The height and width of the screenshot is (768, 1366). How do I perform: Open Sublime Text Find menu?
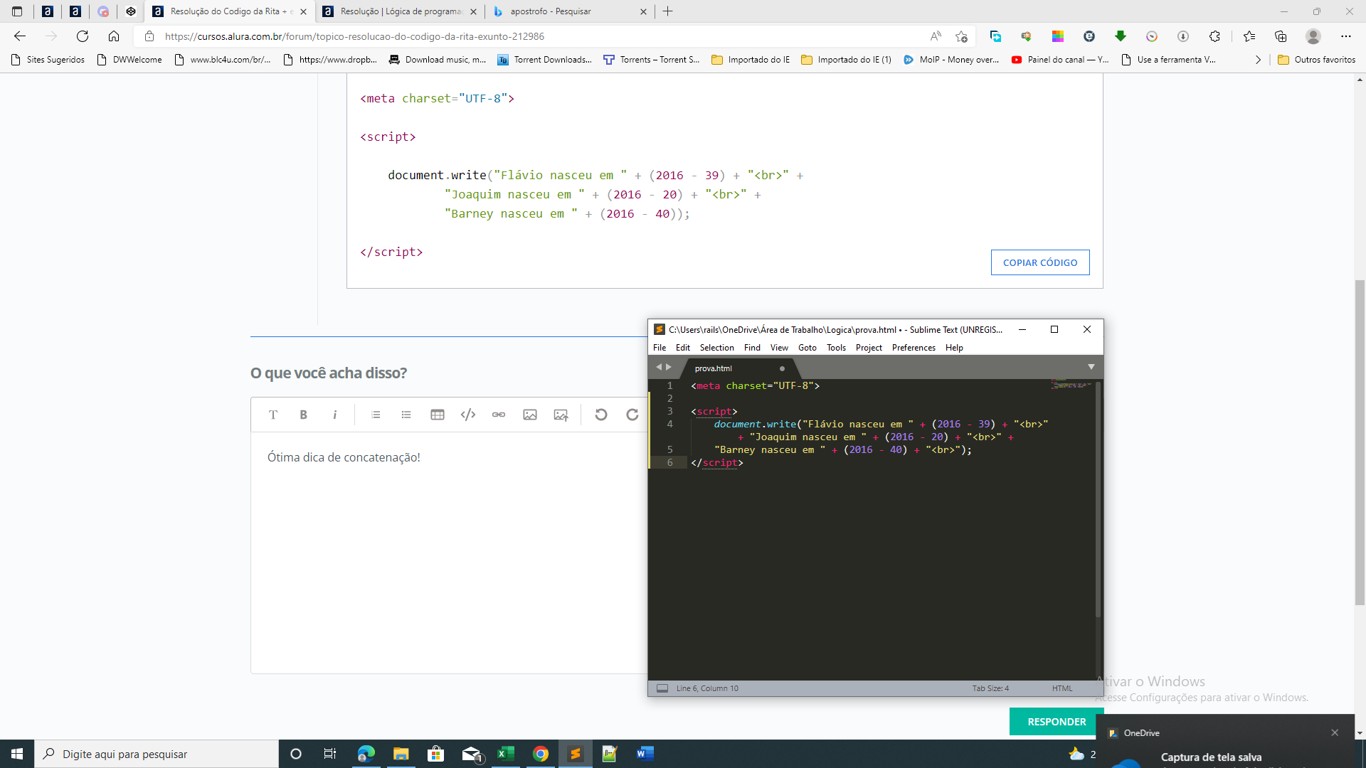(752, 348)
